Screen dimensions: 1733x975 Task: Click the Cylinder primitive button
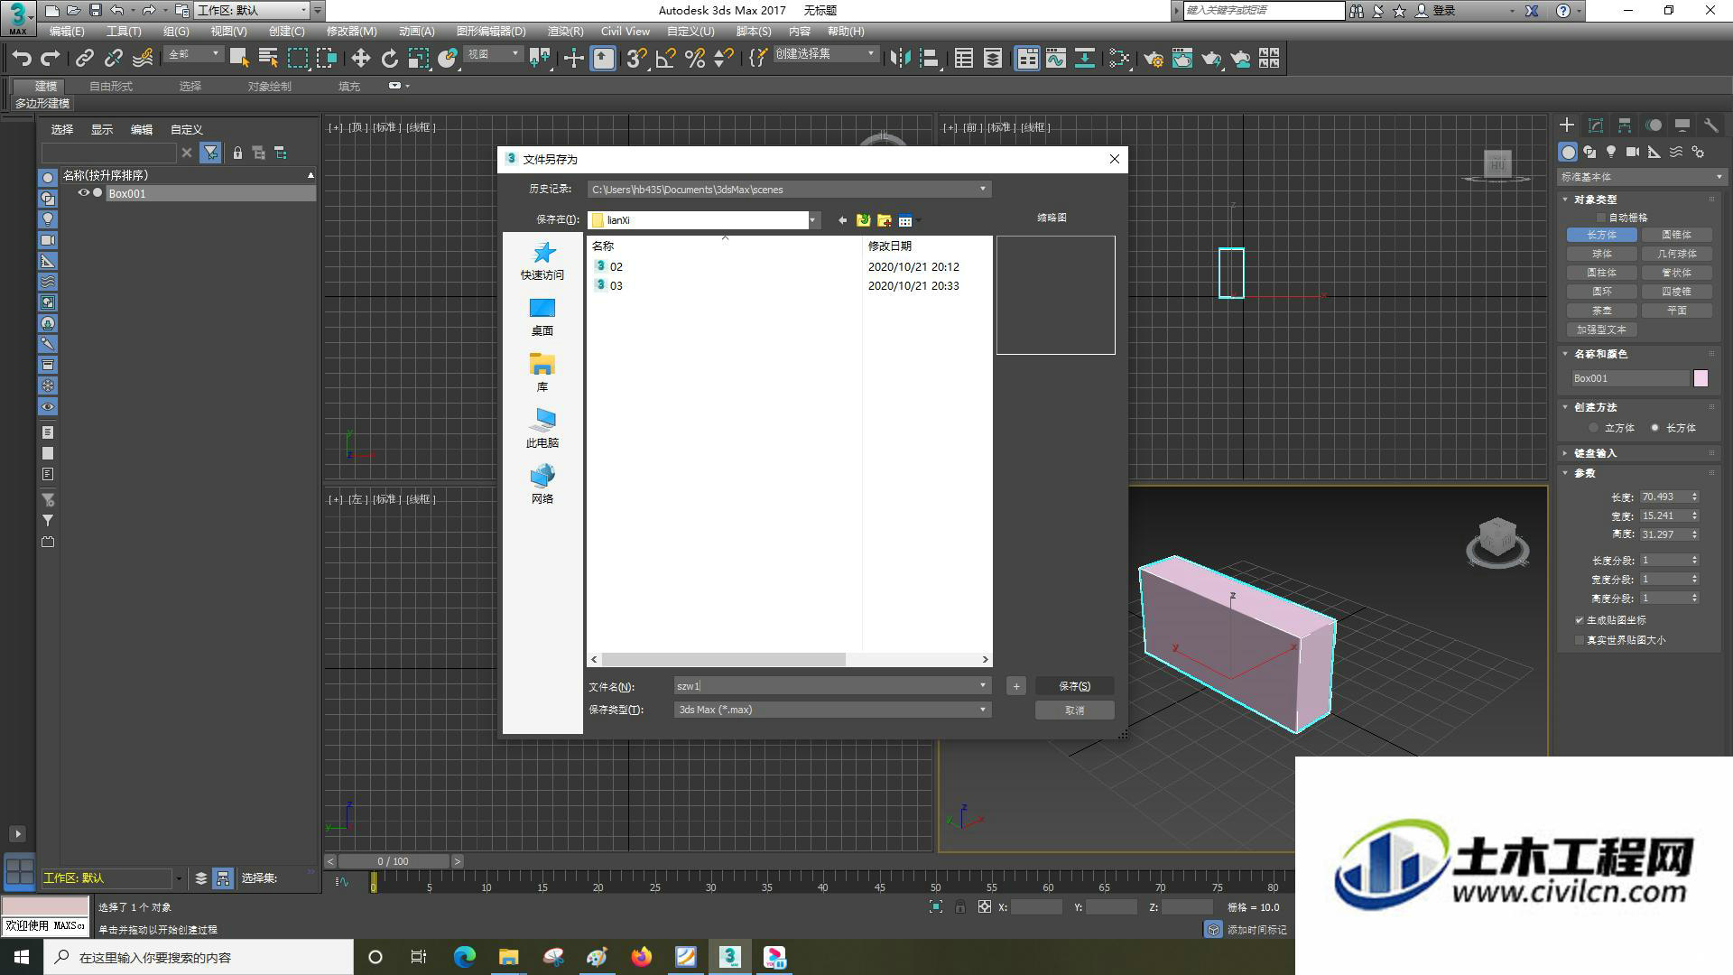1602,273
